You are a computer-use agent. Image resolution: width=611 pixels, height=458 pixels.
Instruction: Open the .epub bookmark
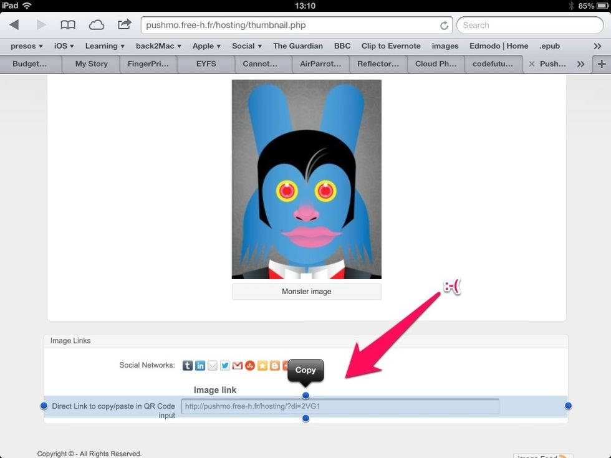pos(549,46)
